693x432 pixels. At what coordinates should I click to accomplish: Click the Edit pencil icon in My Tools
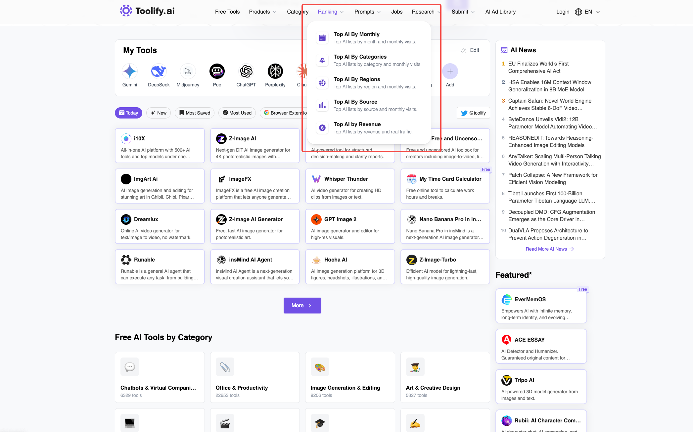coord(464,50)
